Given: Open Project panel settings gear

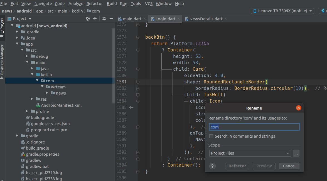Looking at the screenshot, I should click(104, 19).
